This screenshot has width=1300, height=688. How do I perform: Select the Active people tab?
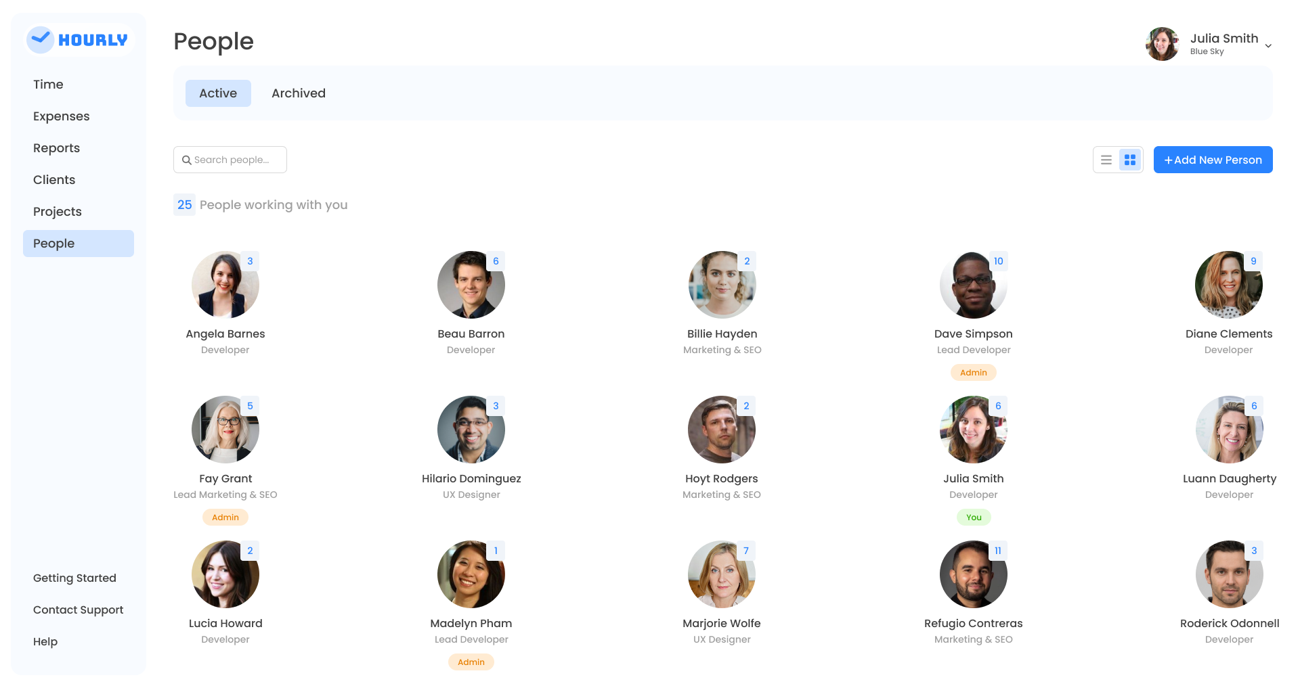pos(218,93)
